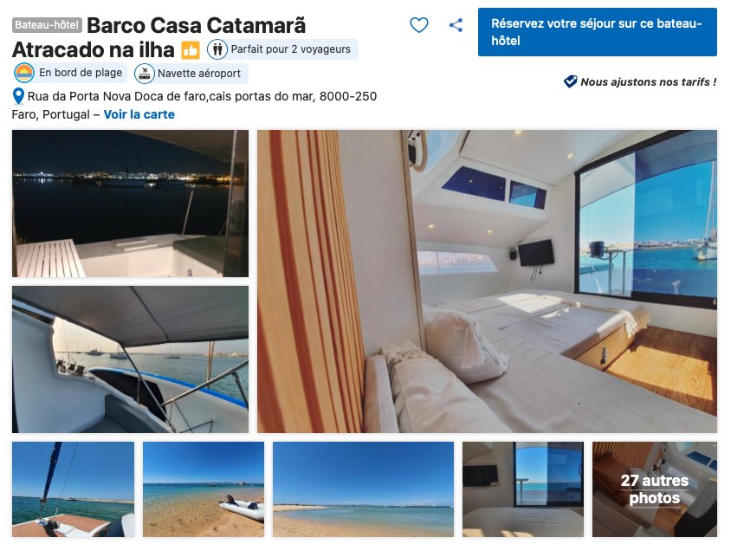Screen dimensions: 731x550
Task: Click the airport shuttle bus icon
Action: coord(145,74)
